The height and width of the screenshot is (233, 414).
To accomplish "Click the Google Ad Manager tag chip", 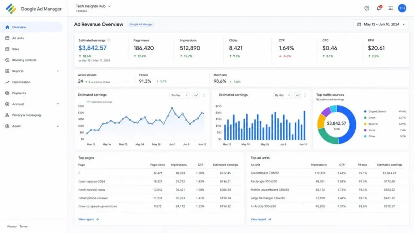I will 141,24.
